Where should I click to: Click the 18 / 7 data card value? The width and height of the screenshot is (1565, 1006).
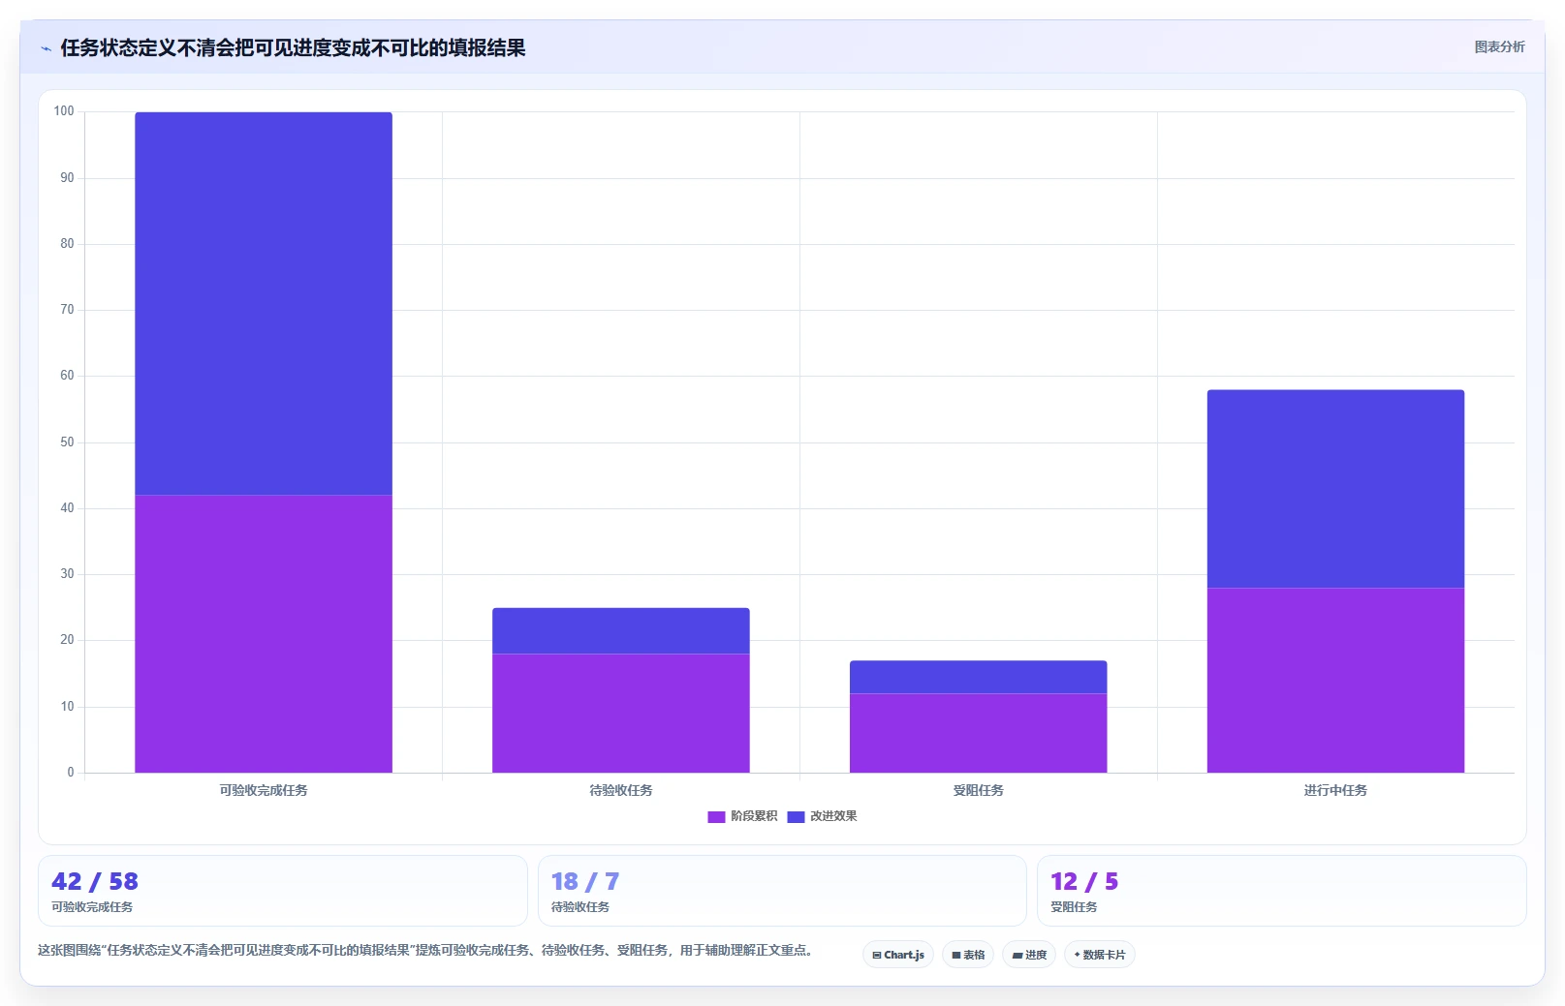(585, 882)
